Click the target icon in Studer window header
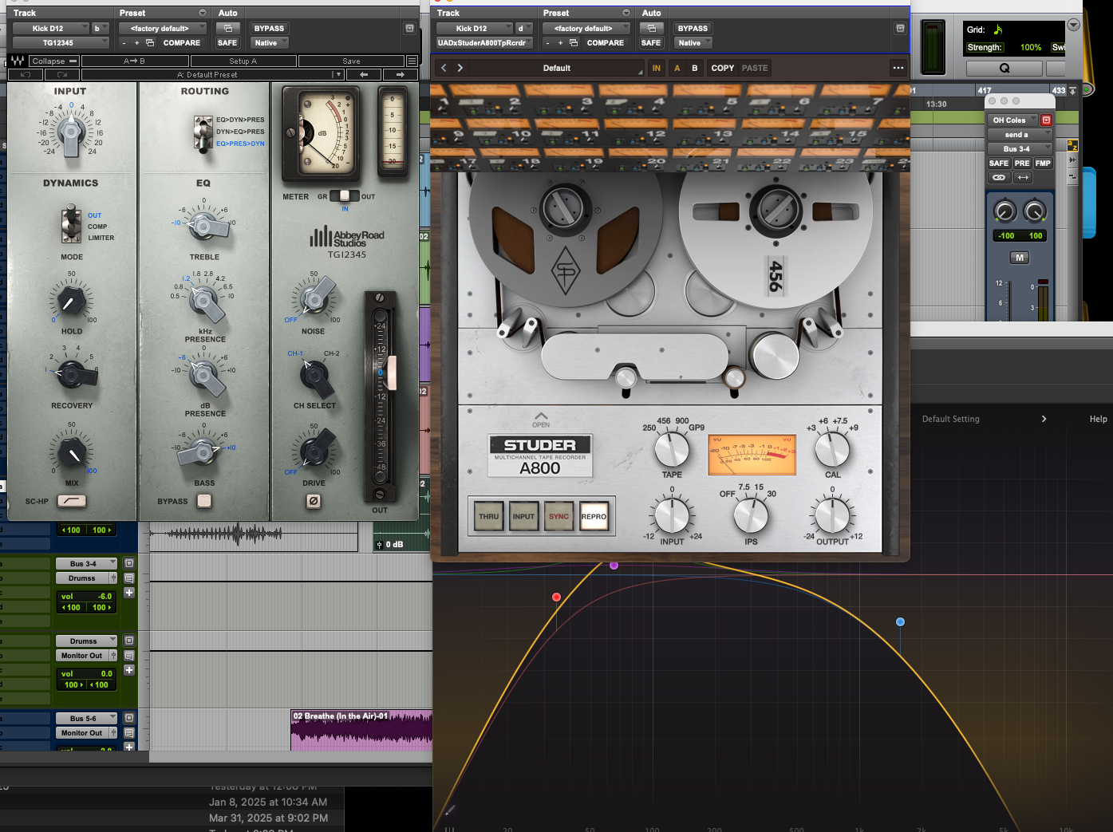 click(x=900, y=28)
